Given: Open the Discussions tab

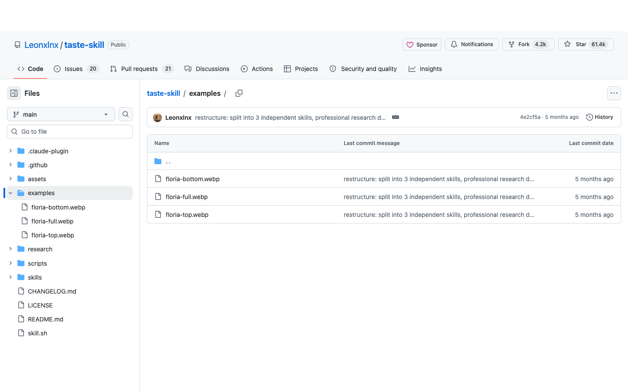Looking at the screenshot, I should click(x=207, y=69).
